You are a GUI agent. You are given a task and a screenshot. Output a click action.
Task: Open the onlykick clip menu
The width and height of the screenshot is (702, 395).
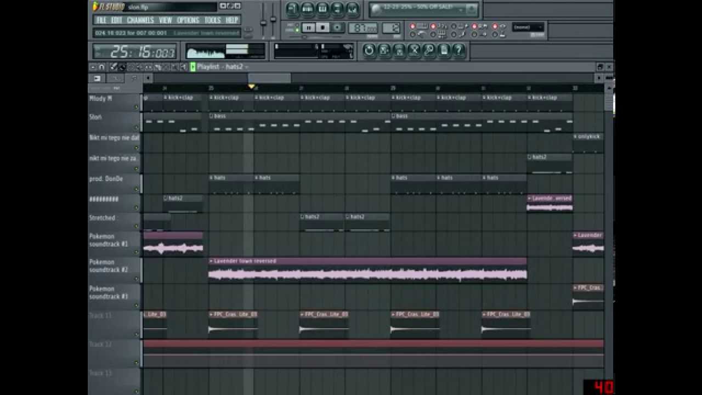tap(575, 137)
